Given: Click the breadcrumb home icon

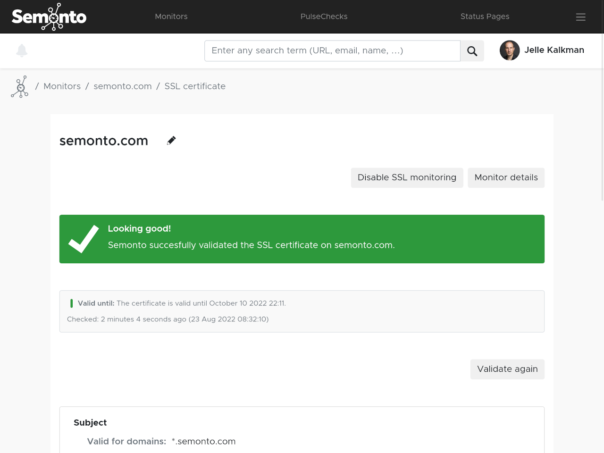Looking at the screenshot, I should [20, 87].
